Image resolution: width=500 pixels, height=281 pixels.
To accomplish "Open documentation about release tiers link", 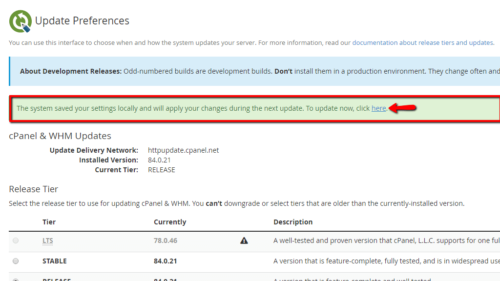I will (x=423, y=43).
